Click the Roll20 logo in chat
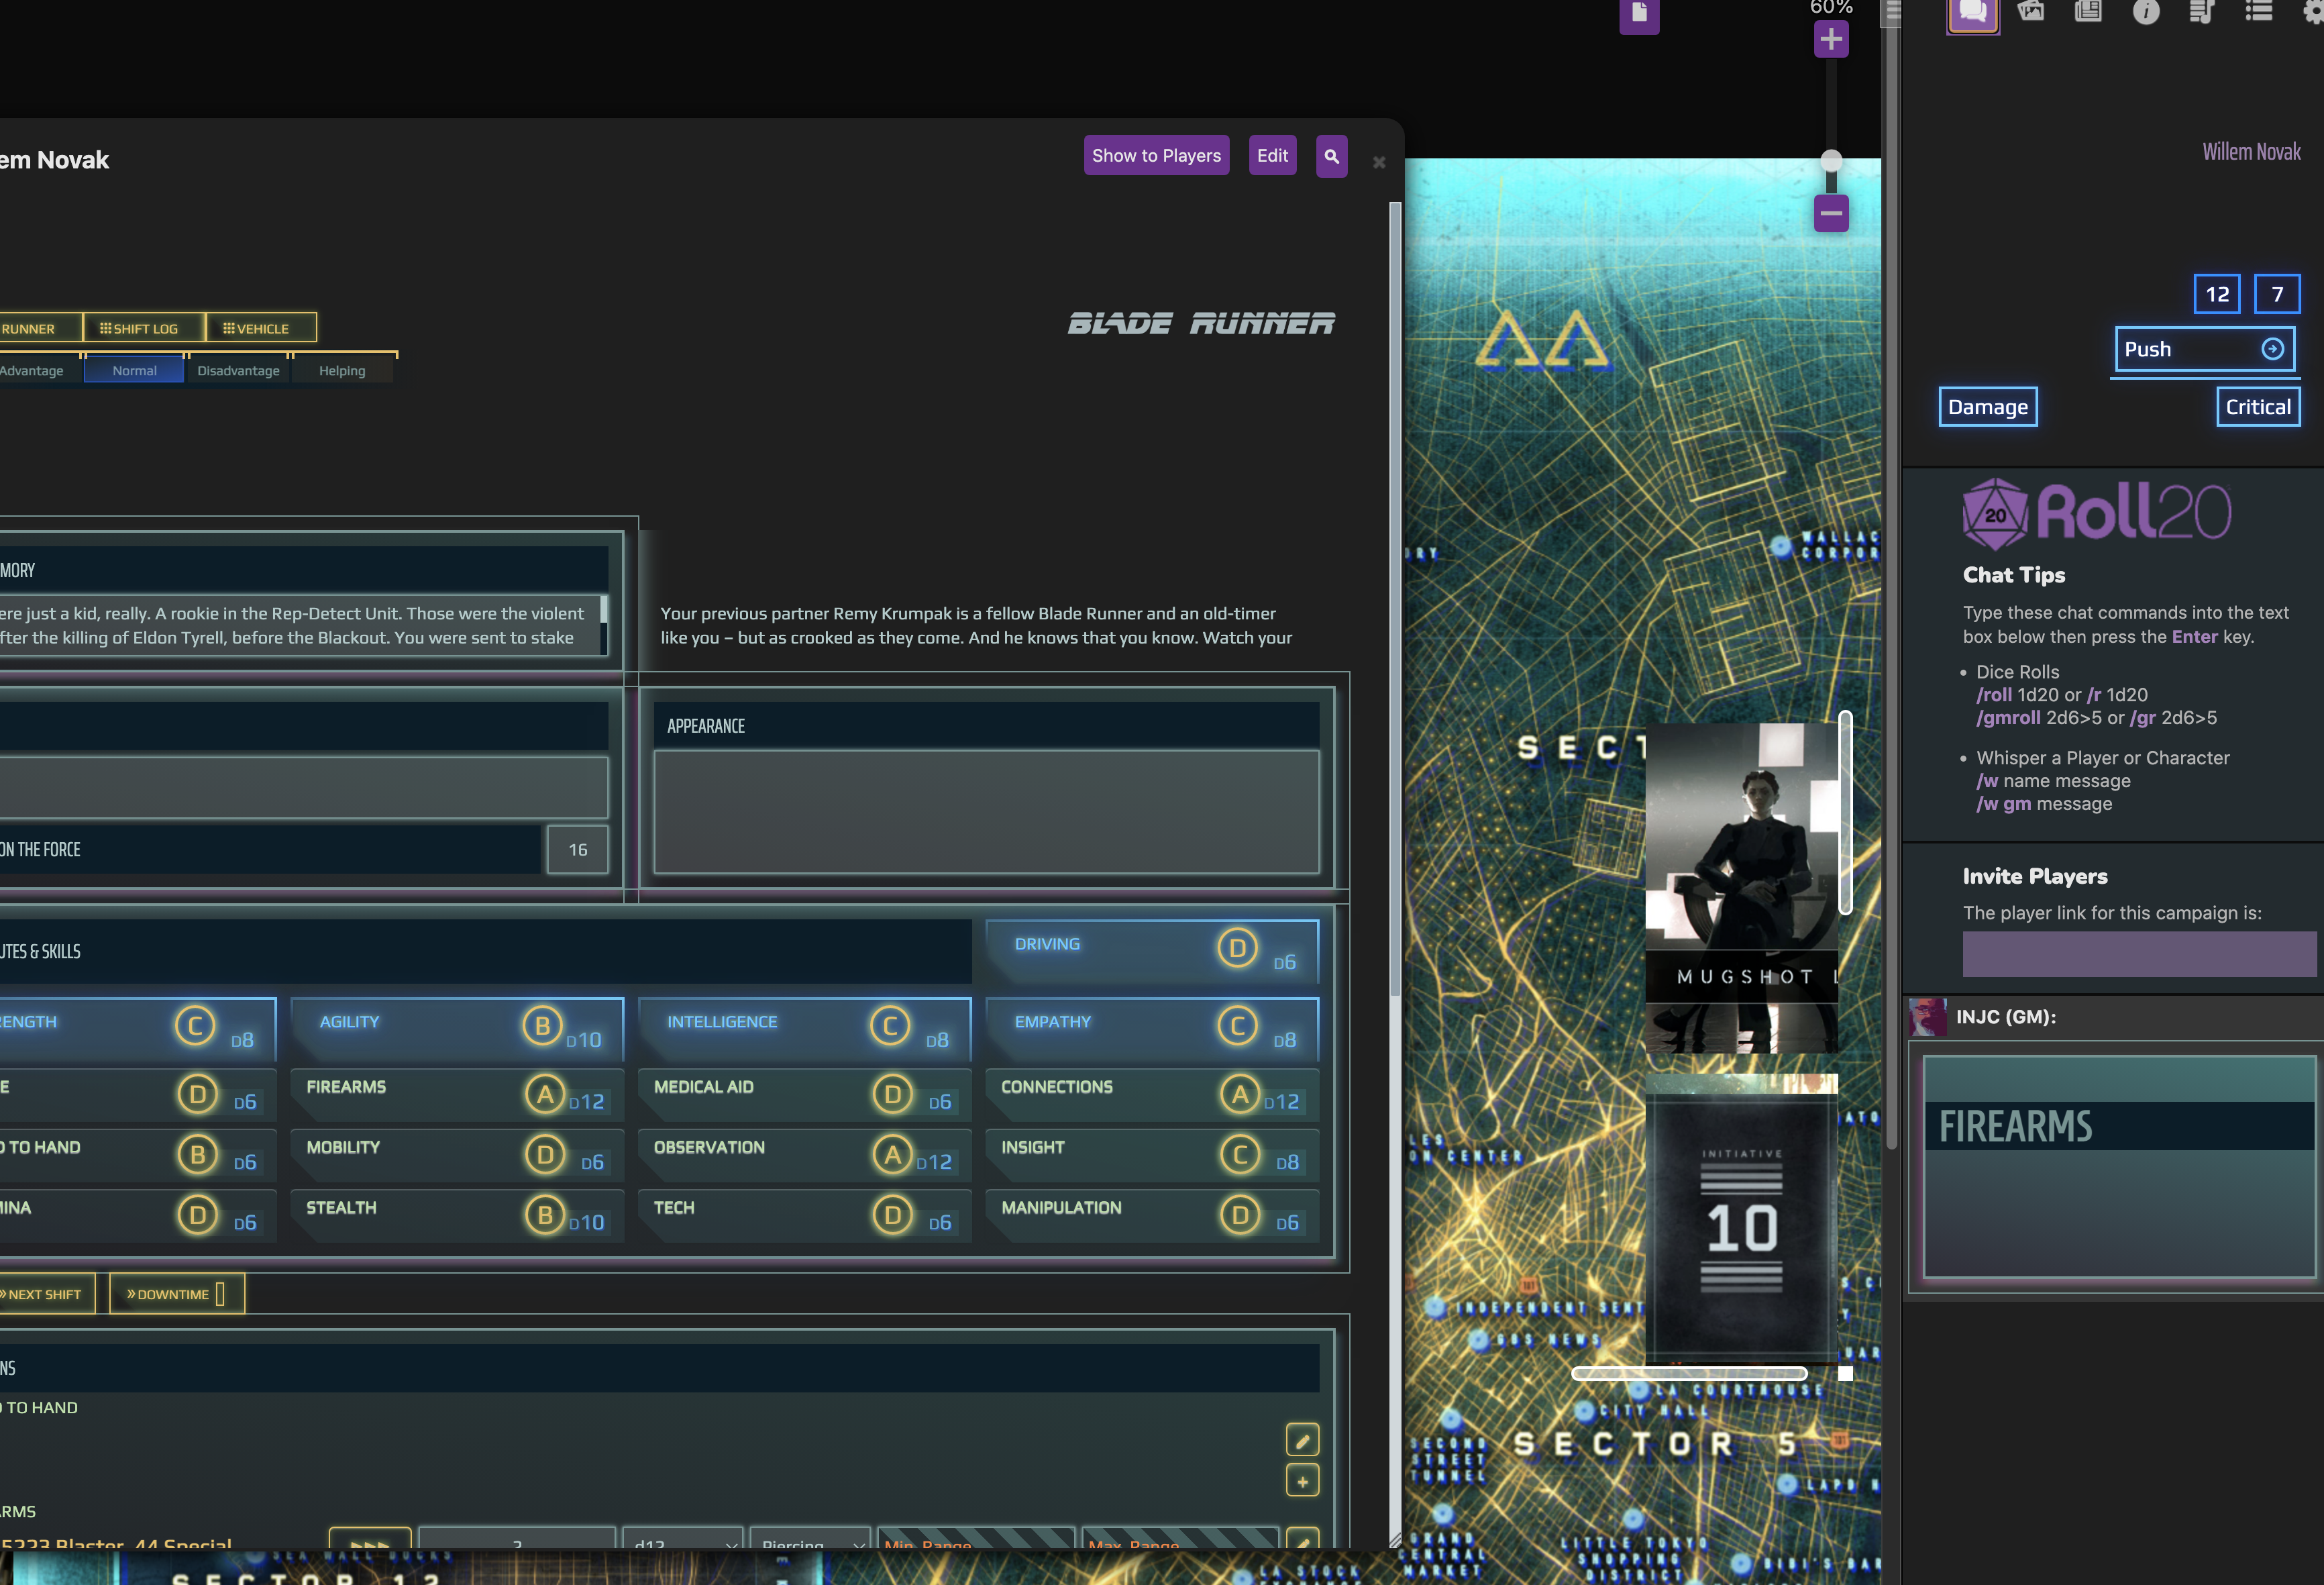Screen dimensions: 2324x1585 [2096, 513]
